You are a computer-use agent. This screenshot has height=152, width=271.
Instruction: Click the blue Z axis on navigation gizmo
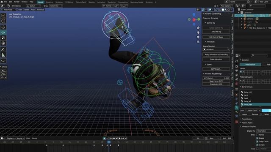coord(194,15)
